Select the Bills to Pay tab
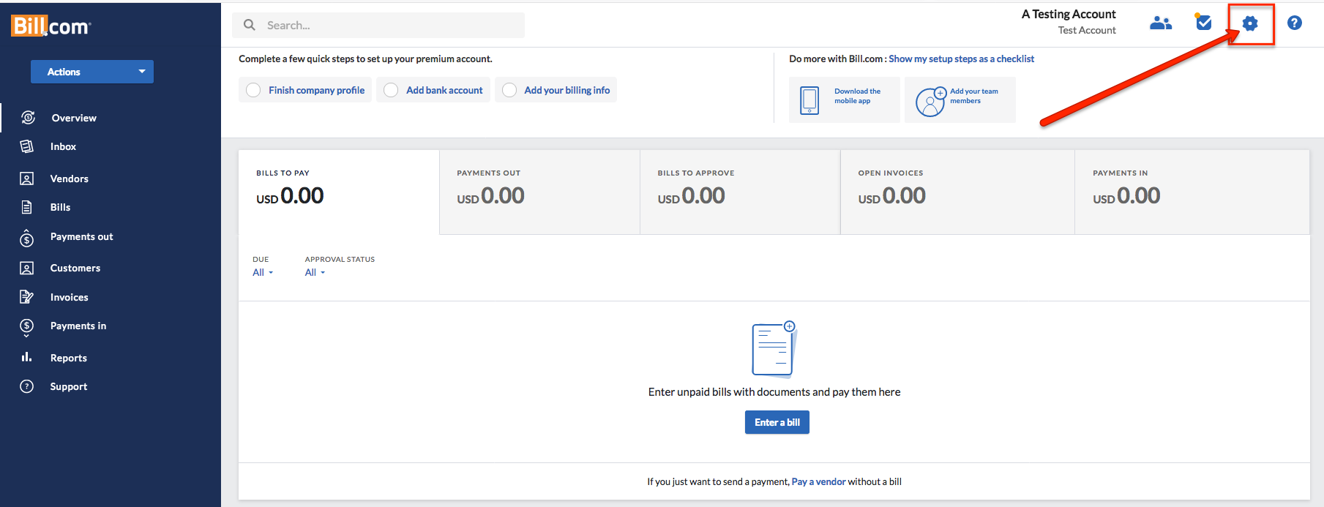The width and height of the screenshot is (1324, 507). [339, 192]
